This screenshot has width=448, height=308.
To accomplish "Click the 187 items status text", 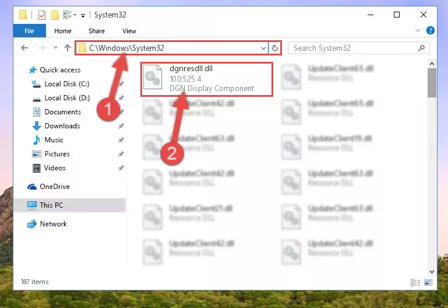I will pyautogui.click(x=34, y=282).
